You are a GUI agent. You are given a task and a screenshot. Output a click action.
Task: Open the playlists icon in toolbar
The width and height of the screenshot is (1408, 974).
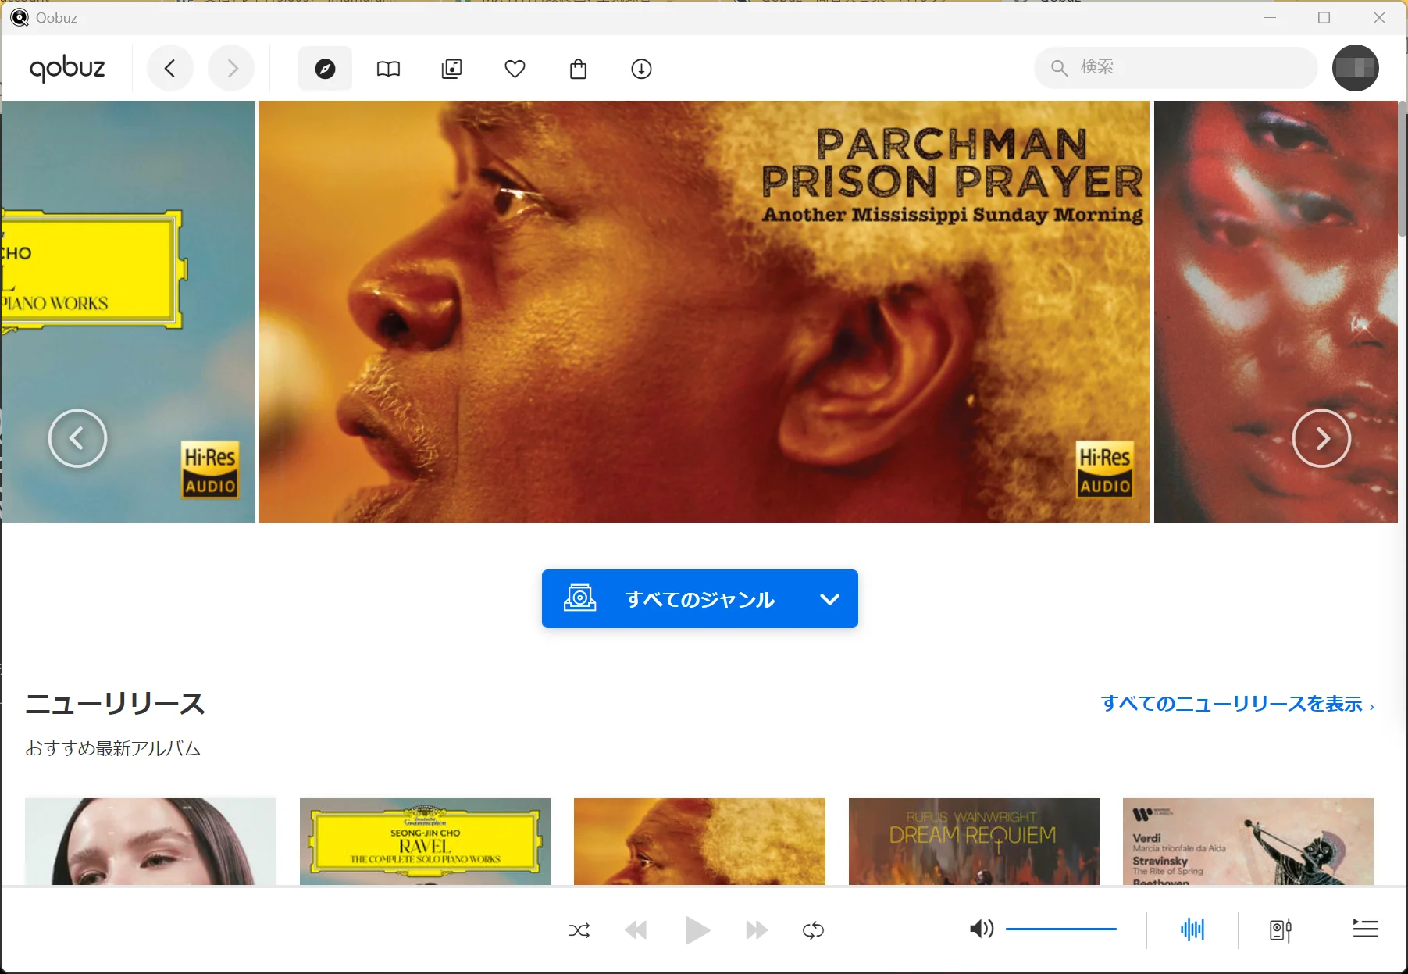[451, 69]
